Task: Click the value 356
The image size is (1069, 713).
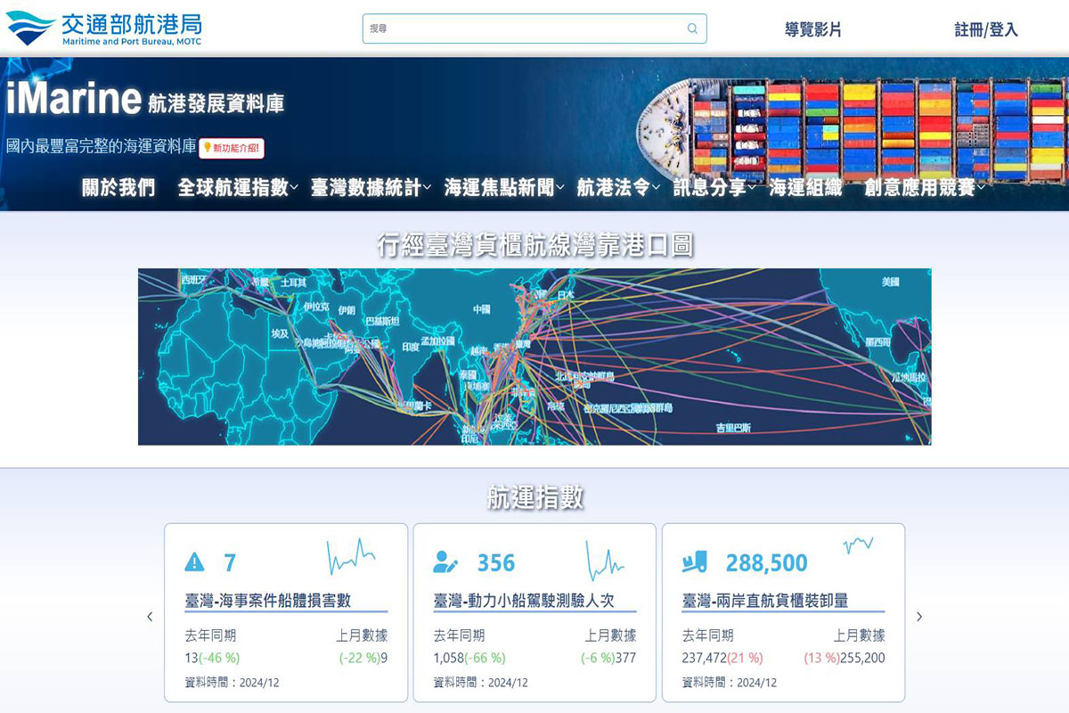Action: 496,563
